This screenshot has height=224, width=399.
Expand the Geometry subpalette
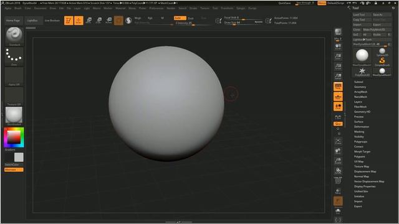[x=360, y=87]
